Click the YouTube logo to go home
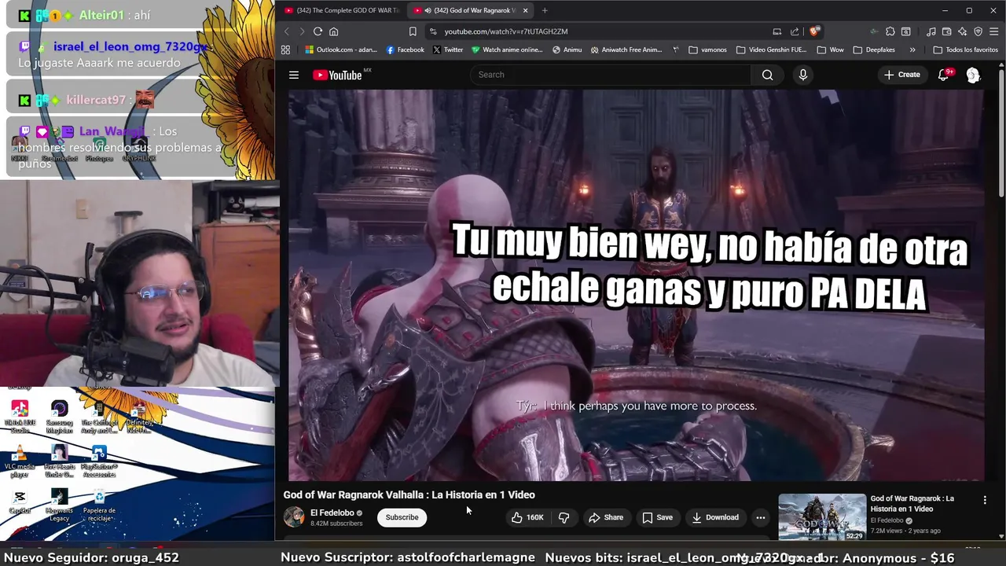 (337, 75)
